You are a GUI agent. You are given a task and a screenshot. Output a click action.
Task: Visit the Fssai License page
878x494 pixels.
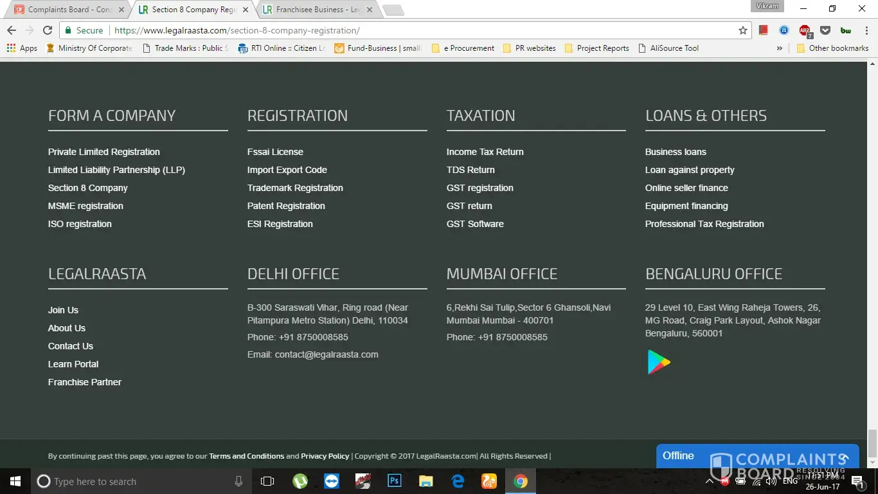[x=275, y=152]
